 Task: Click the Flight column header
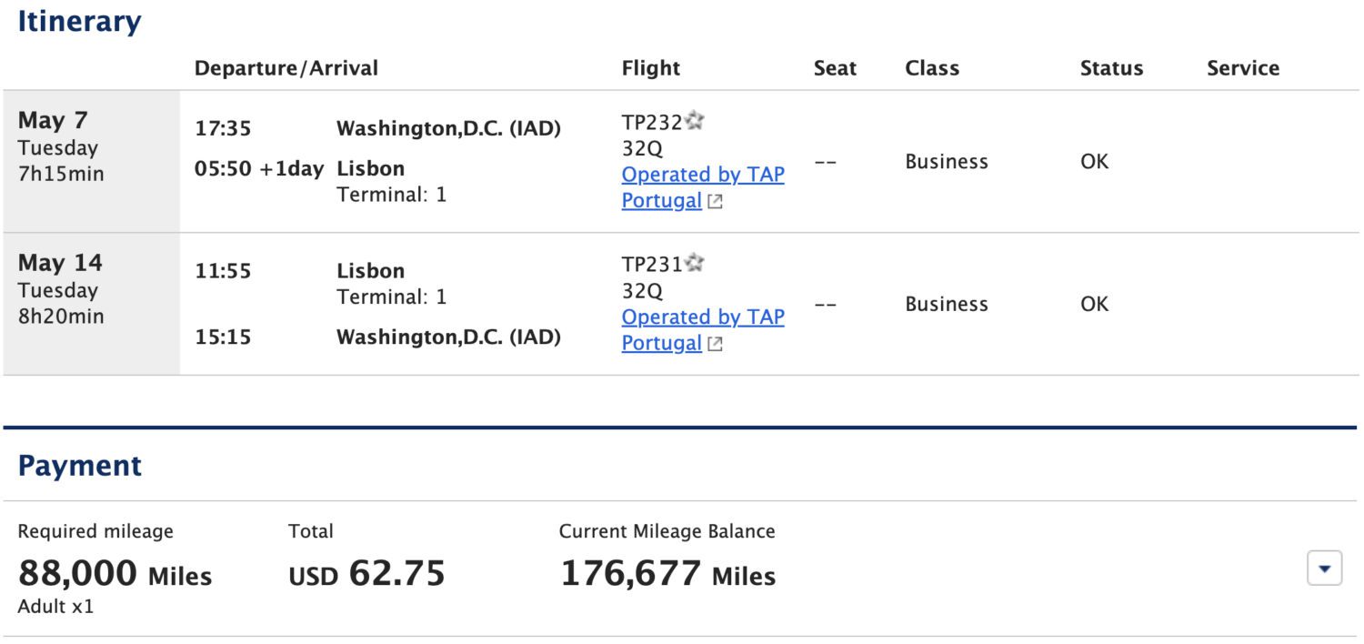click(649, 68)
